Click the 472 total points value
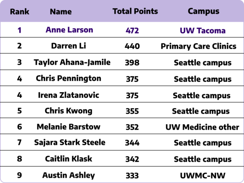 [x=132, y=31]
